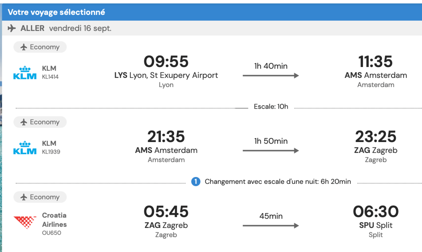
Task: Click the 06:30 Split arrival time
Action: (x=375, y=212)
